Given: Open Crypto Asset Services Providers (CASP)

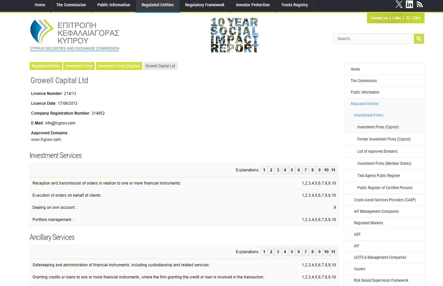Looking at the screenshot, I should (384, 200).
